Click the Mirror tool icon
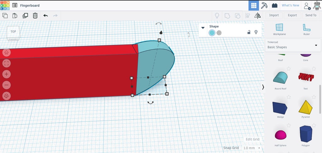The height and width of the screenshot is (153, 322). click(258, 16)
